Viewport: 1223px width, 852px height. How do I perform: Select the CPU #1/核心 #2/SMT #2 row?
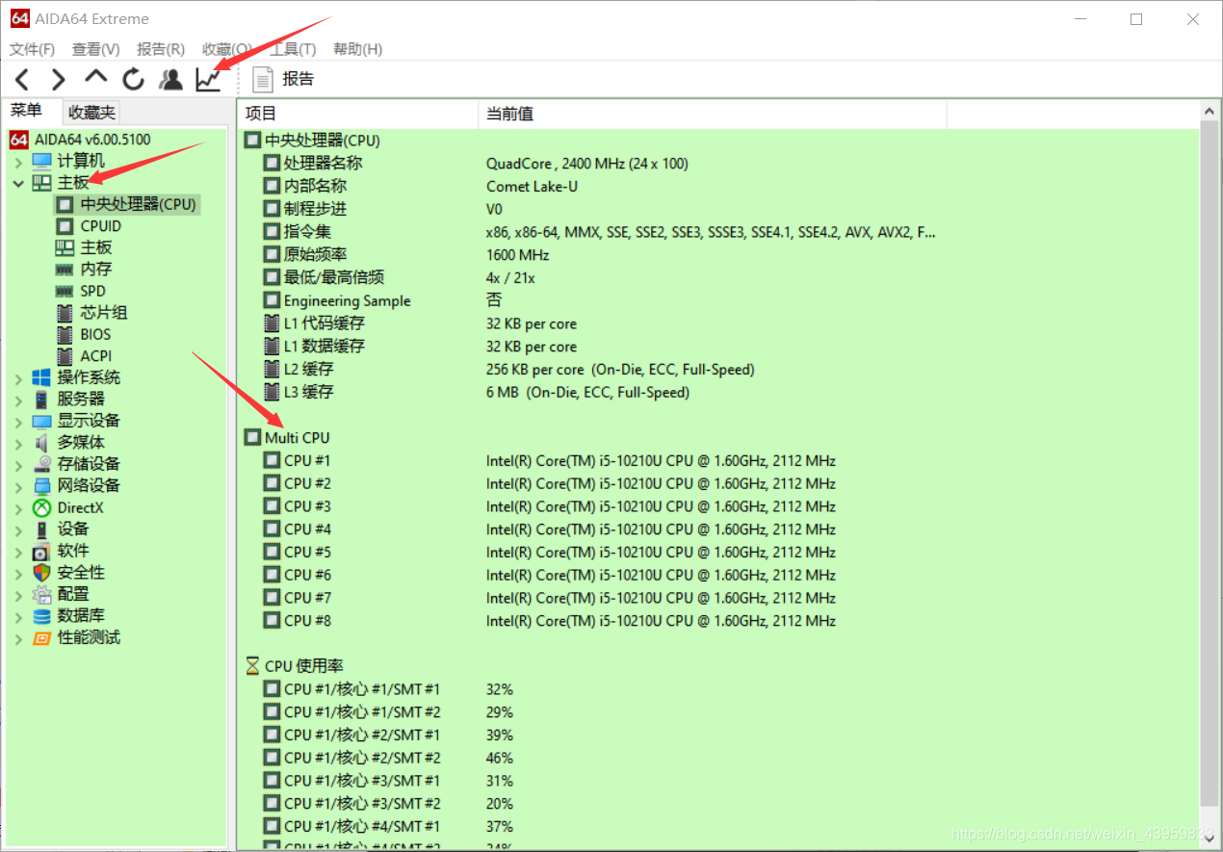click(x=717, y=758)
